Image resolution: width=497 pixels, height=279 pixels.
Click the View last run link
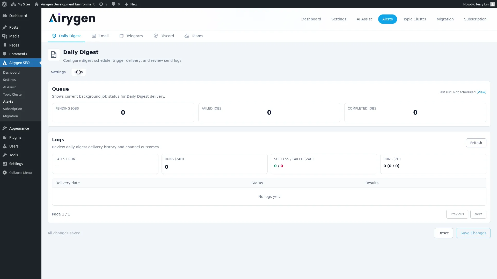[x=481, y=92]
